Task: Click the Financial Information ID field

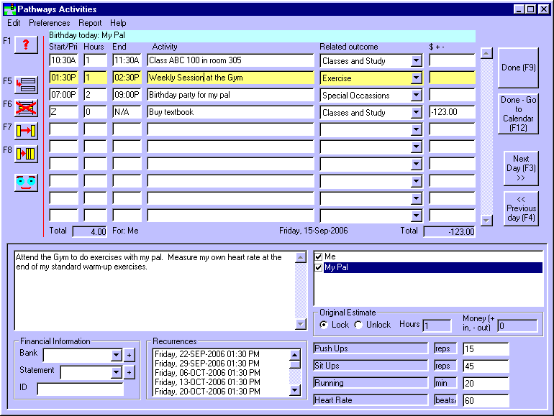Action: 80,389
